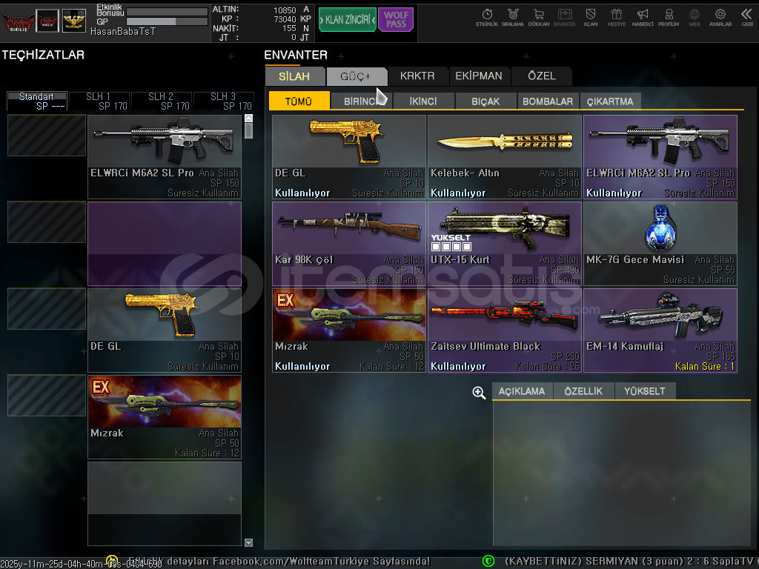Click the Wolfteam logo at top left
The image size is (759, 569).
pyautogui.click(x=18, y=21)
